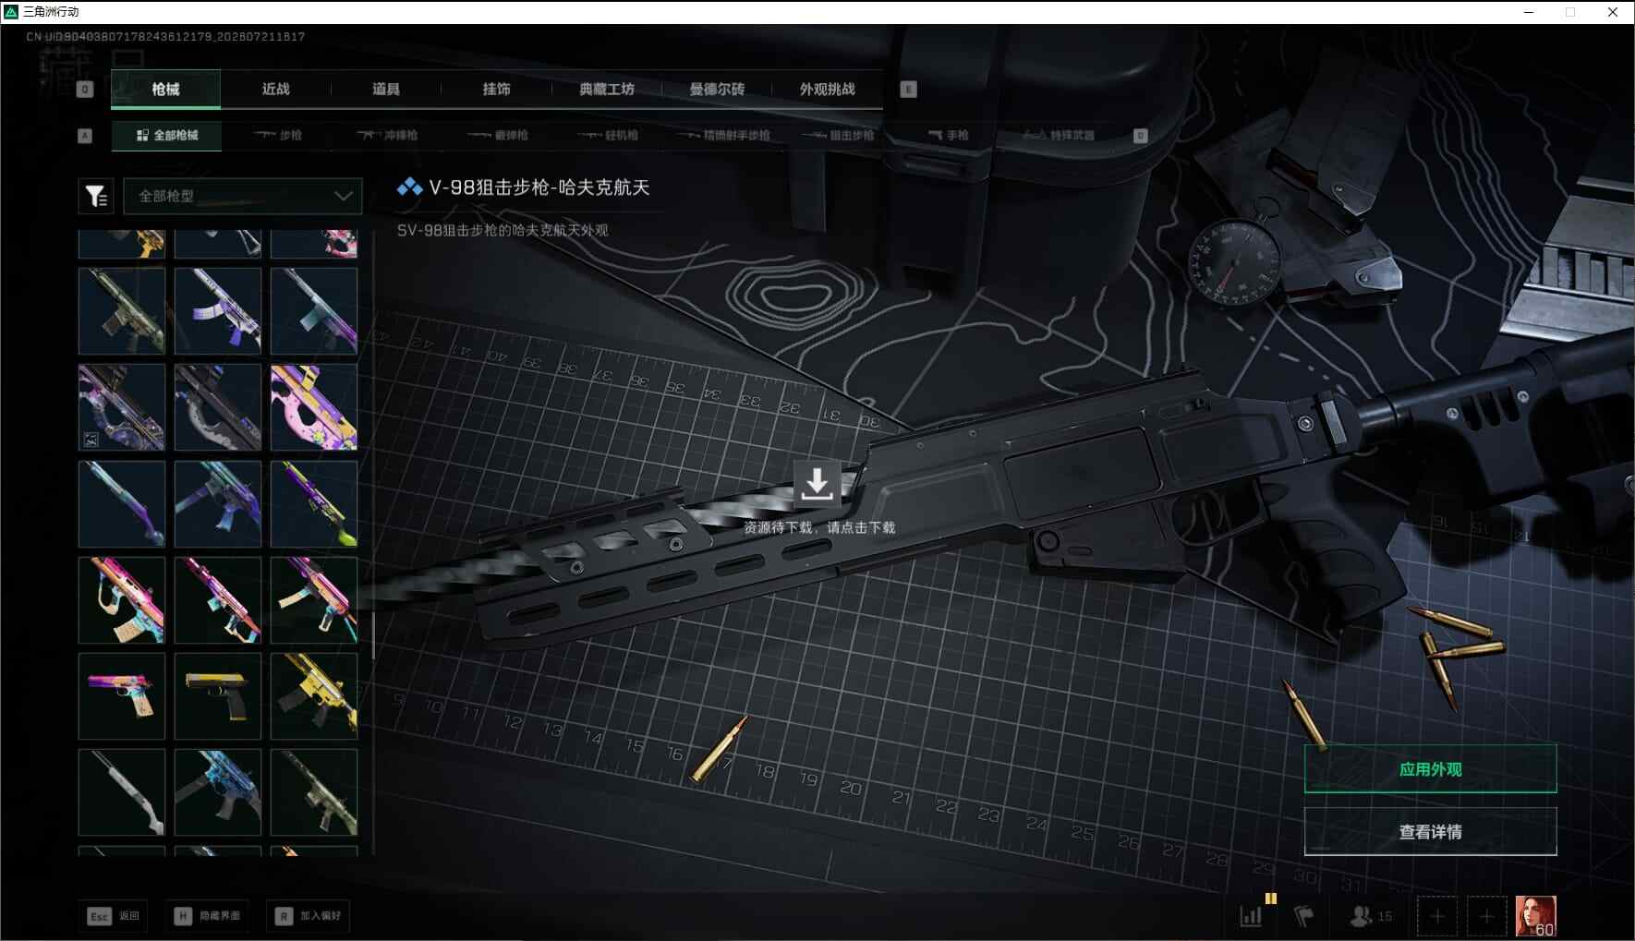Click the download resource arrow icon

(x=817, y=483)
